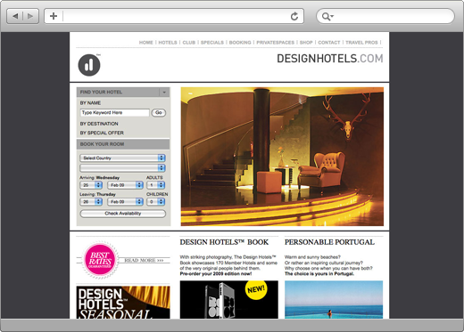
Task: Open the HOTELS menu item
Action: click(x=168, y=43)
